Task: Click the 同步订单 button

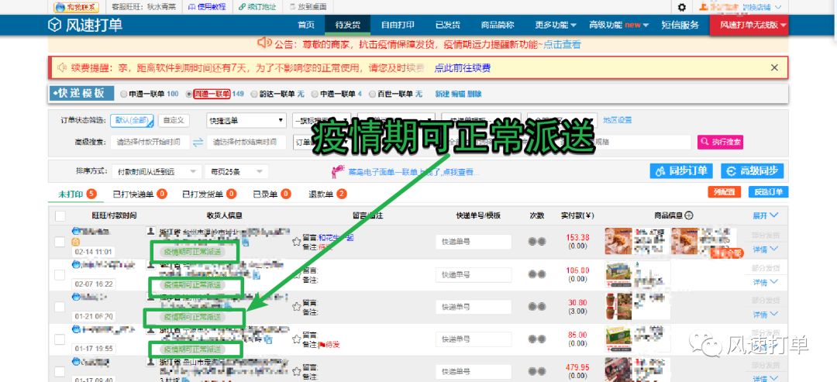Action: 682,170
